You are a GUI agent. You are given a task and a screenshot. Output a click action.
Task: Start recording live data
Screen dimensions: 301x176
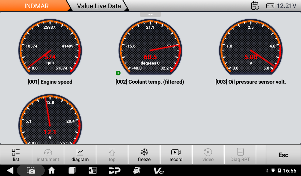tap(176, 155)
